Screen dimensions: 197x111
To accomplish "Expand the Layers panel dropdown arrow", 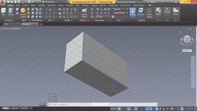I will click(x=158, y=21).
